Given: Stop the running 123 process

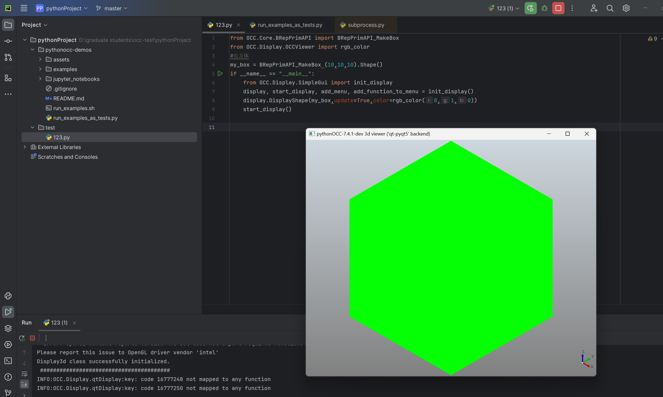Looking at the screenshot, I should [558, 8].
